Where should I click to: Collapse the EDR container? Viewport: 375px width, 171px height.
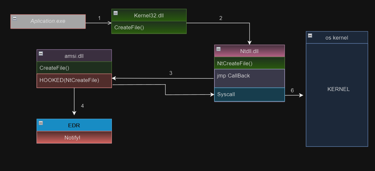click(41, 123)
